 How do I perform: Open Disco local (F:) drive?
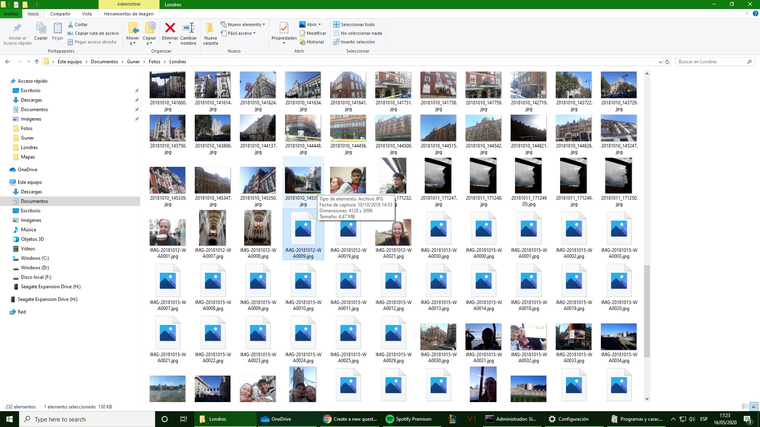coord(36,277)
